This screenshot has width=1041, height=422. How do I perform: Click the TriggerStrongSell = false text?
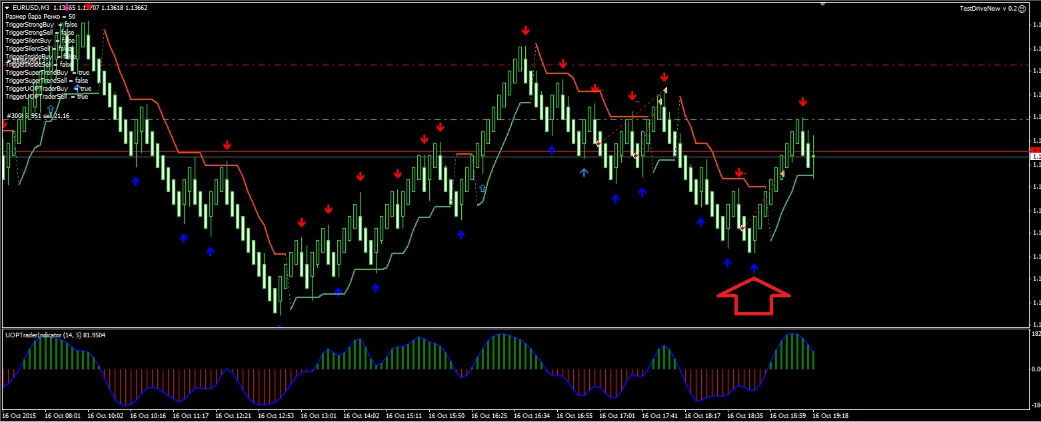coord(39,32)
